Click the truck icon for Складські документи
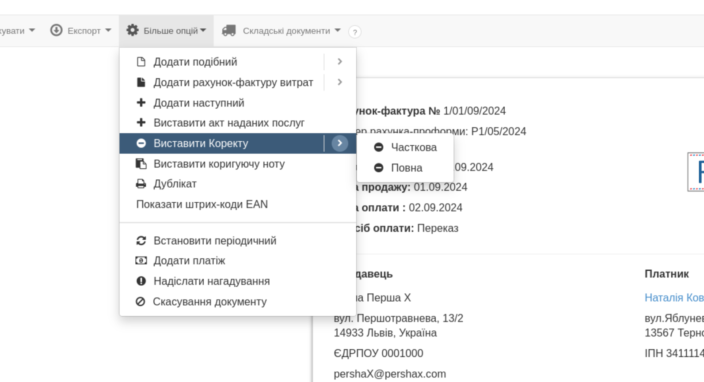The image size is (704, 382). 228,30
